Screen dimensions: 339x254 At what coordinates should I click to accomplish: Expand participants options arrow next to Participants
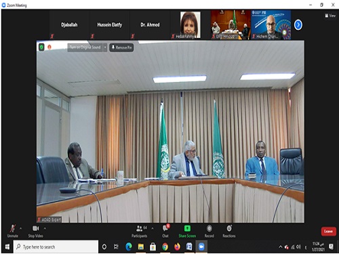pyautogui.click(x=153, y=228)
